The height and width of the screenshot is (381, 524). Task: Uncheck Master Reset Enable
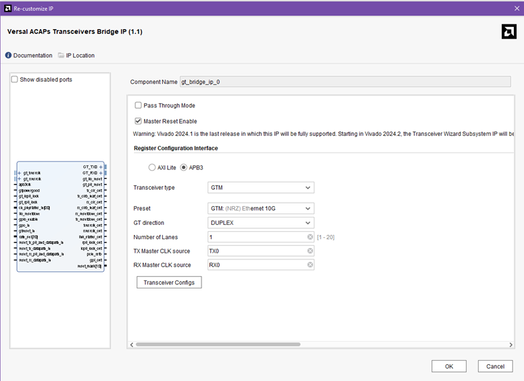(138, 121)
